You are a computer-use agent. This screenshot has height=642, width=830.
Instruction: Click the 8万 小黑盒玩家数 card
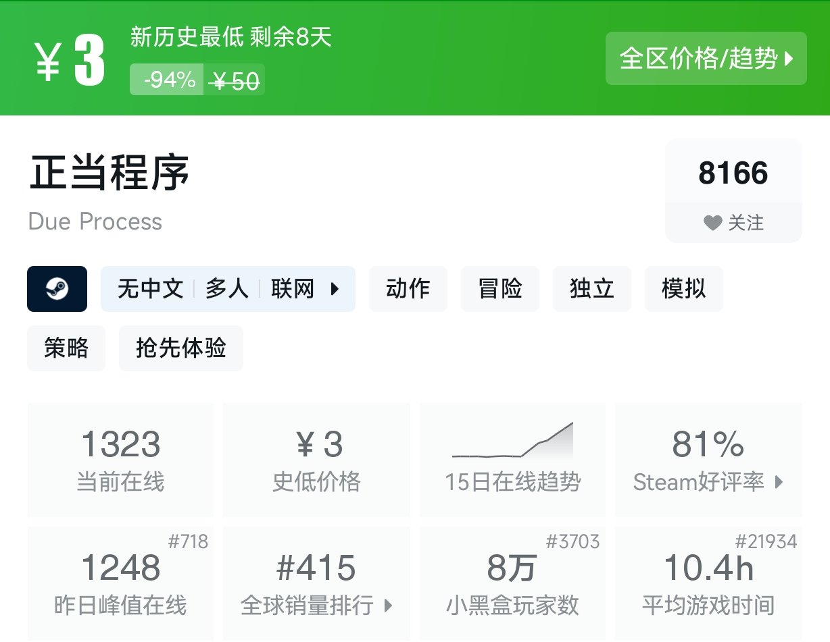[x=513, y=583]
